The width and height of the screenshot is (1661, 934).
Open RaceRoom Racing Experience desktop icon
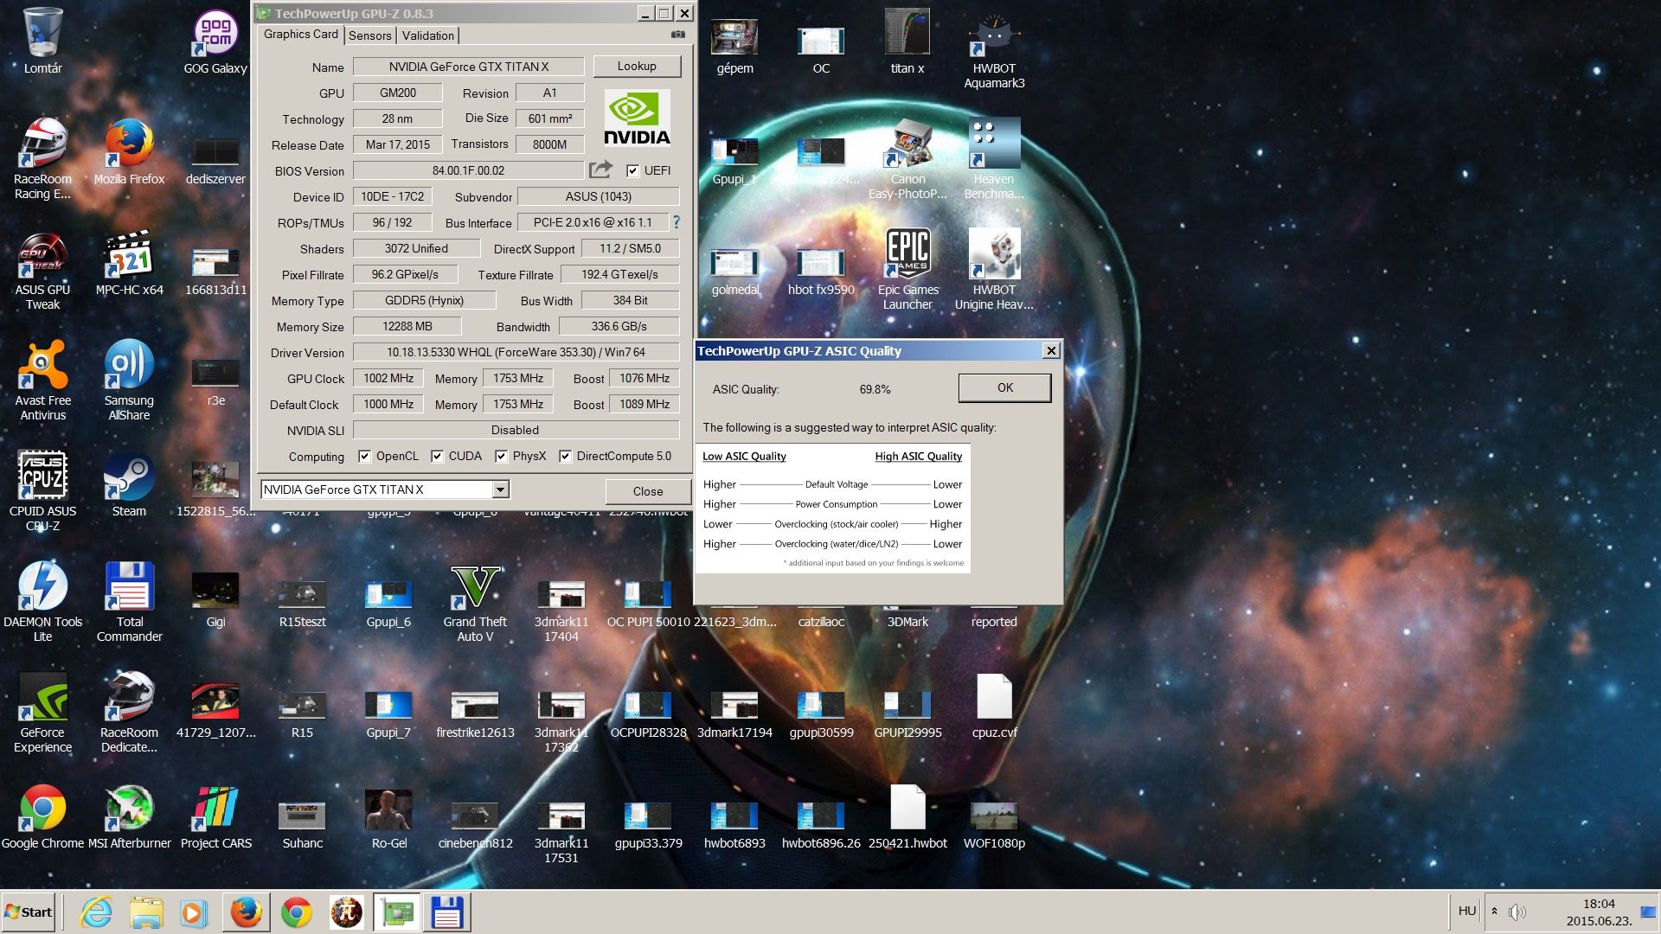42,158
